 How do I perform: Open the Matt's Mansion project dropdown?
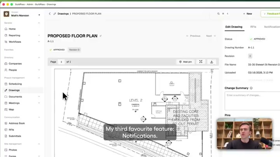[39, 15]
